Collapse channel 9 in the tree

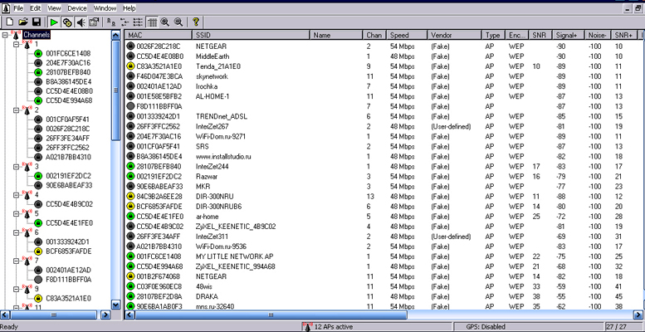[x=16, y=289]
